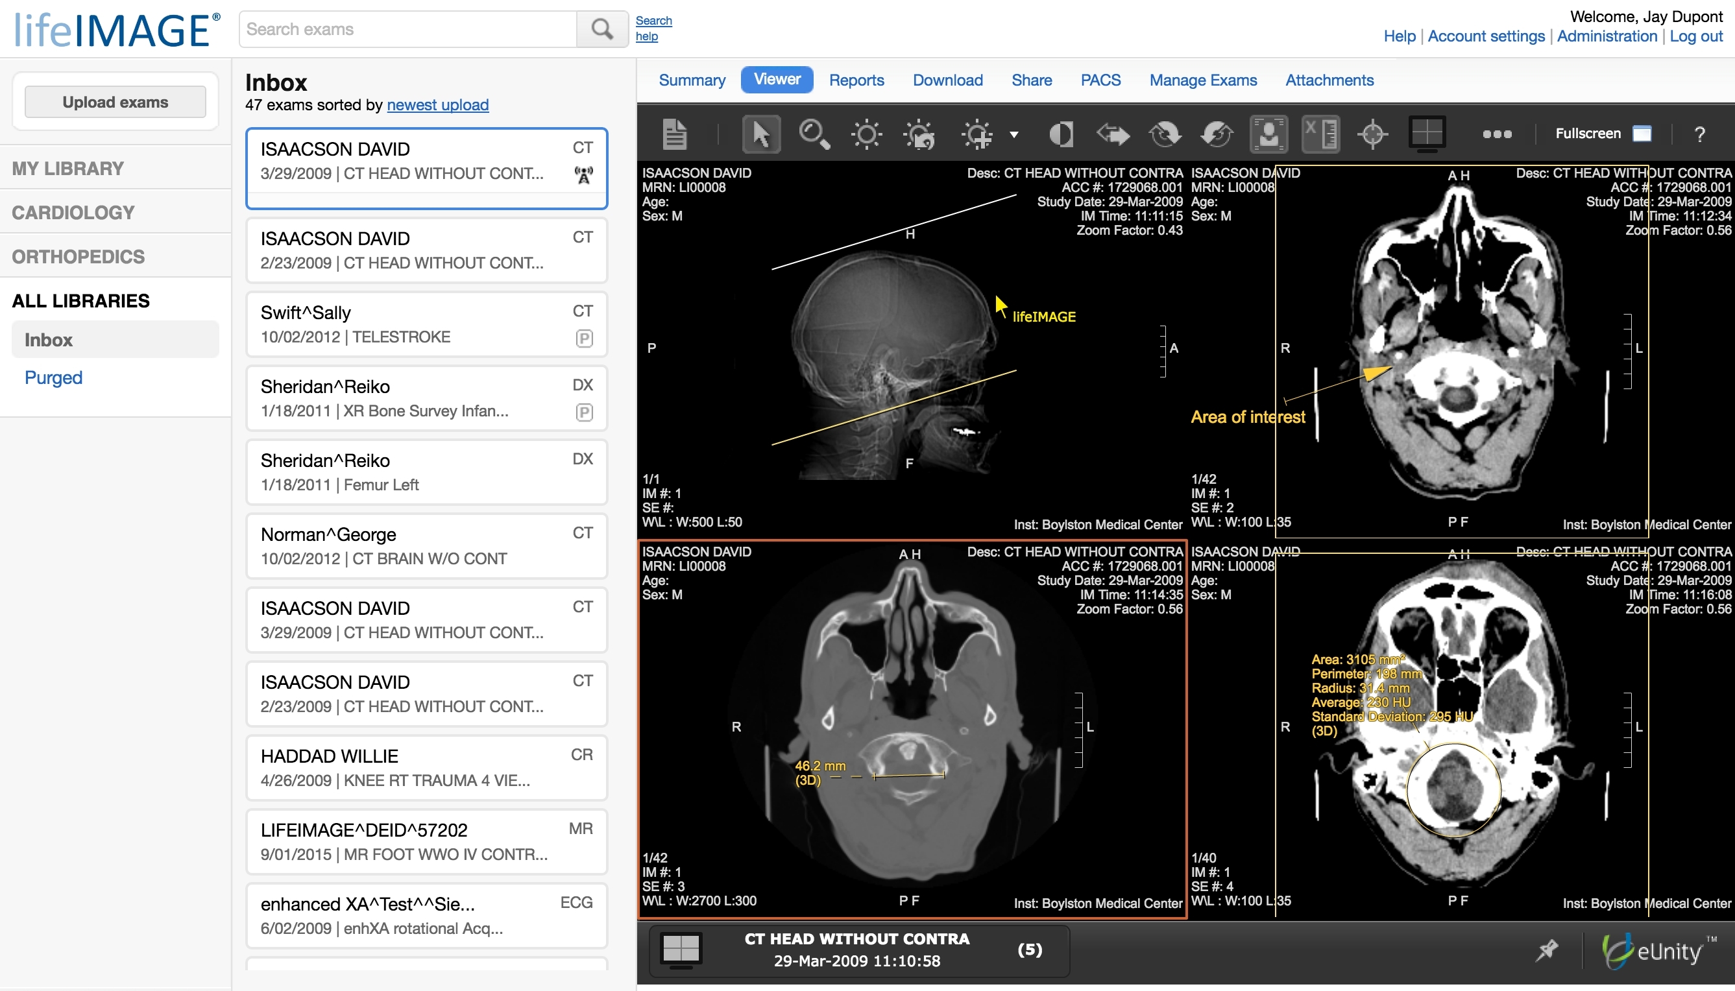Open the more tools ellipsis menu
The width and height of the screenshot is (1735, 991).
1497,134
